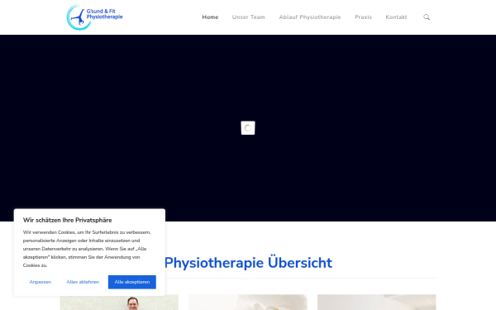496x310 pixels.
Task: Click the loading spinner in the slider
Action: [248, 128]
